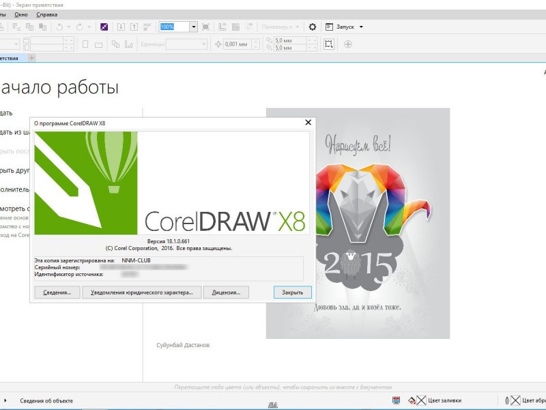Image resolution: width=546 pixels, height=410 pixels.
Task: Click the outline pen icon in status bar
Action: click(507, 400)
